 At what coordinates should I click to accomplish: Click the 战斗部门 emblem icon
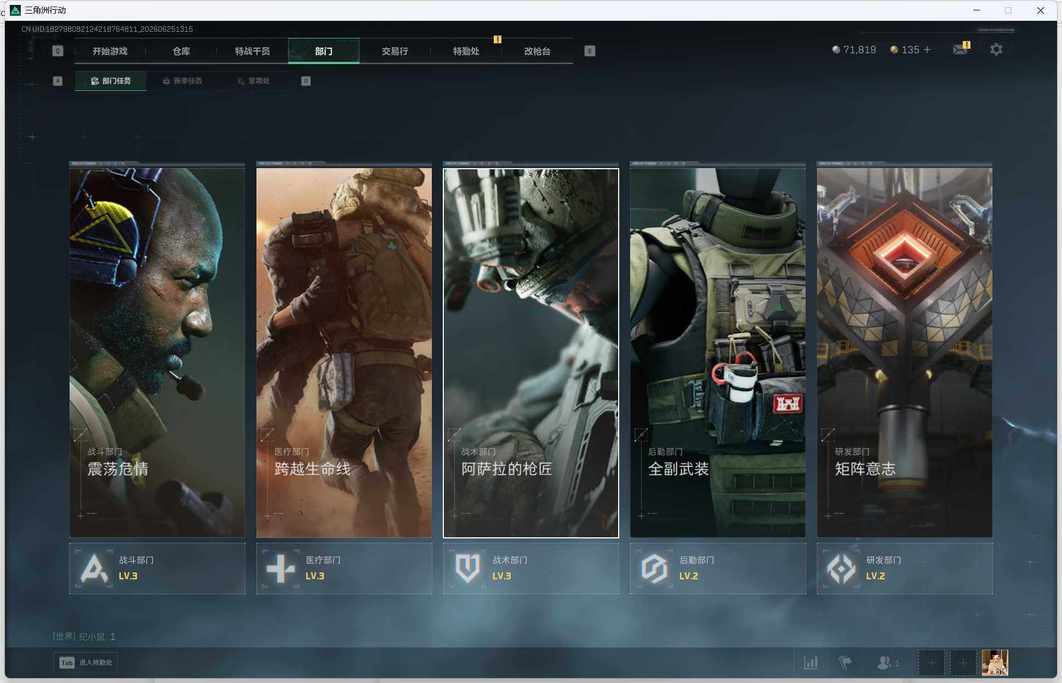pos(94,569)
